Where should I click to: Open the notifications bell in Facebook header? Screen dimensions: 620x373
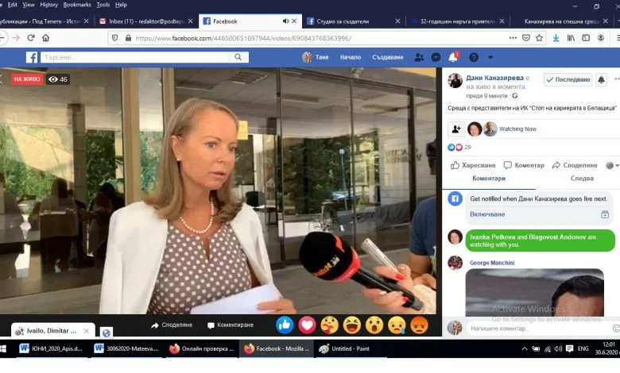(x=453, y=57)
